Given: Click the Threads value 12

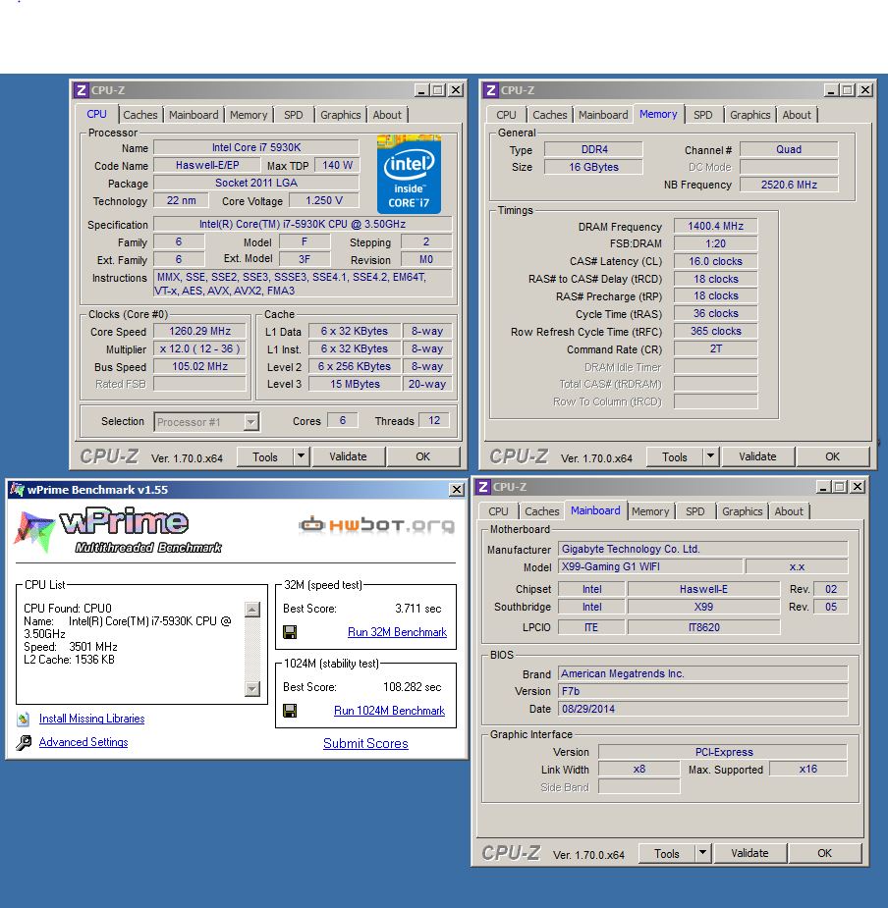Looking at the screenshot, I should pos(434,420).
